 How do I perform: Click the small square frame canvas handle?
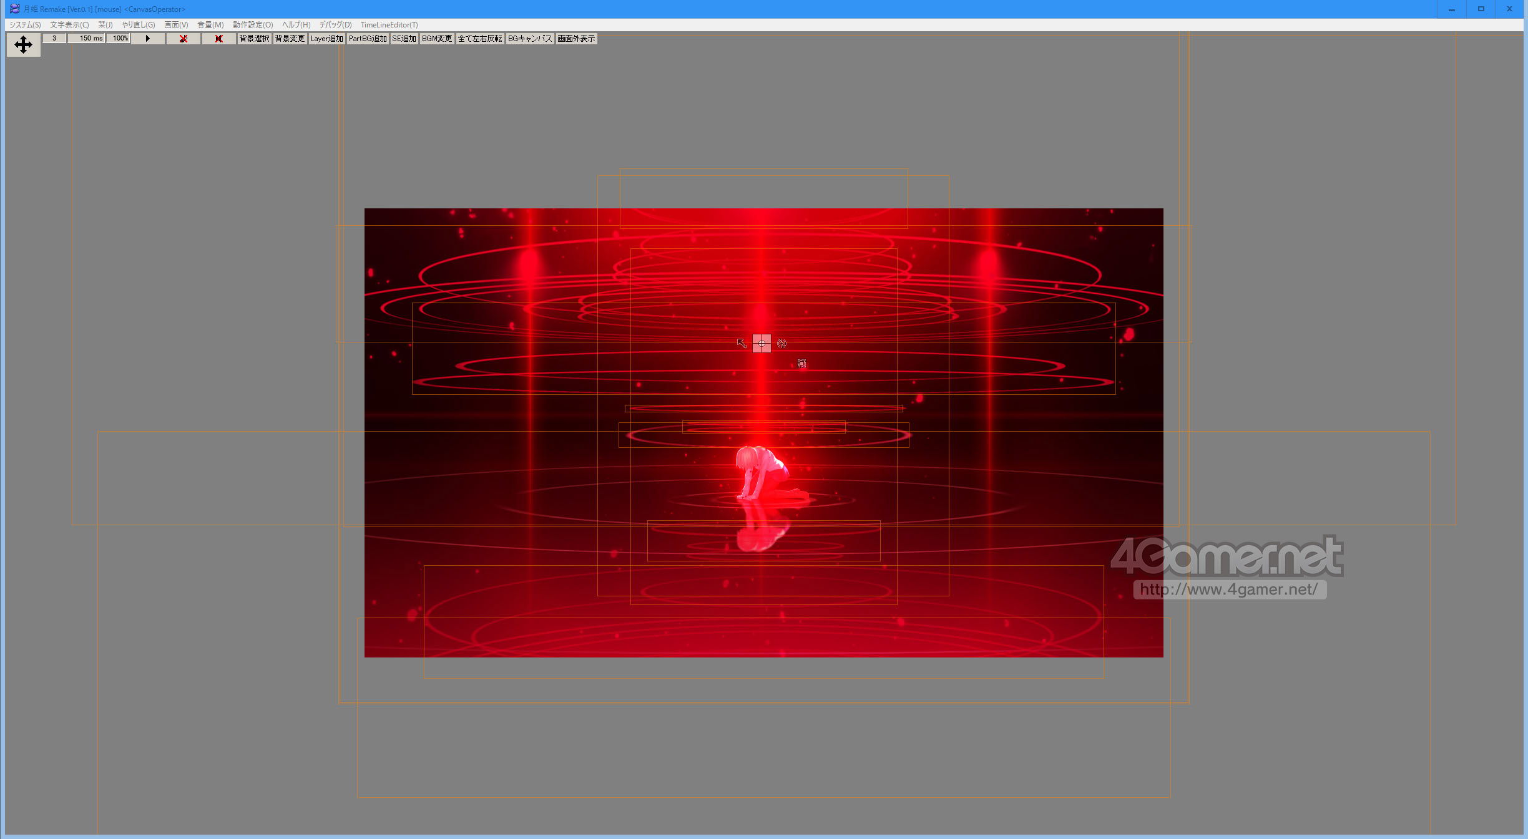point(801,363)
